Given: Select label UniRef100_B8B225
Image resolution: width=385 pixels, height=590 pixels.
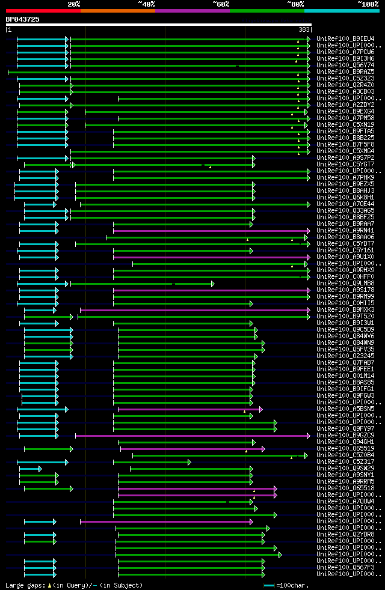Looking at the screenshot, I should 345,138.
